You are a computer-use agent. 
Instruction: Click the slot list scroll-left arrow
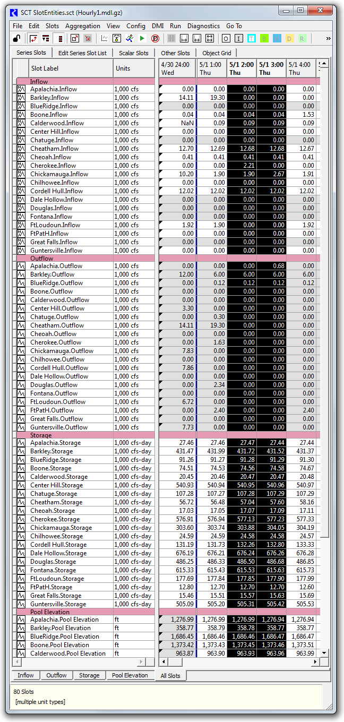17,662
